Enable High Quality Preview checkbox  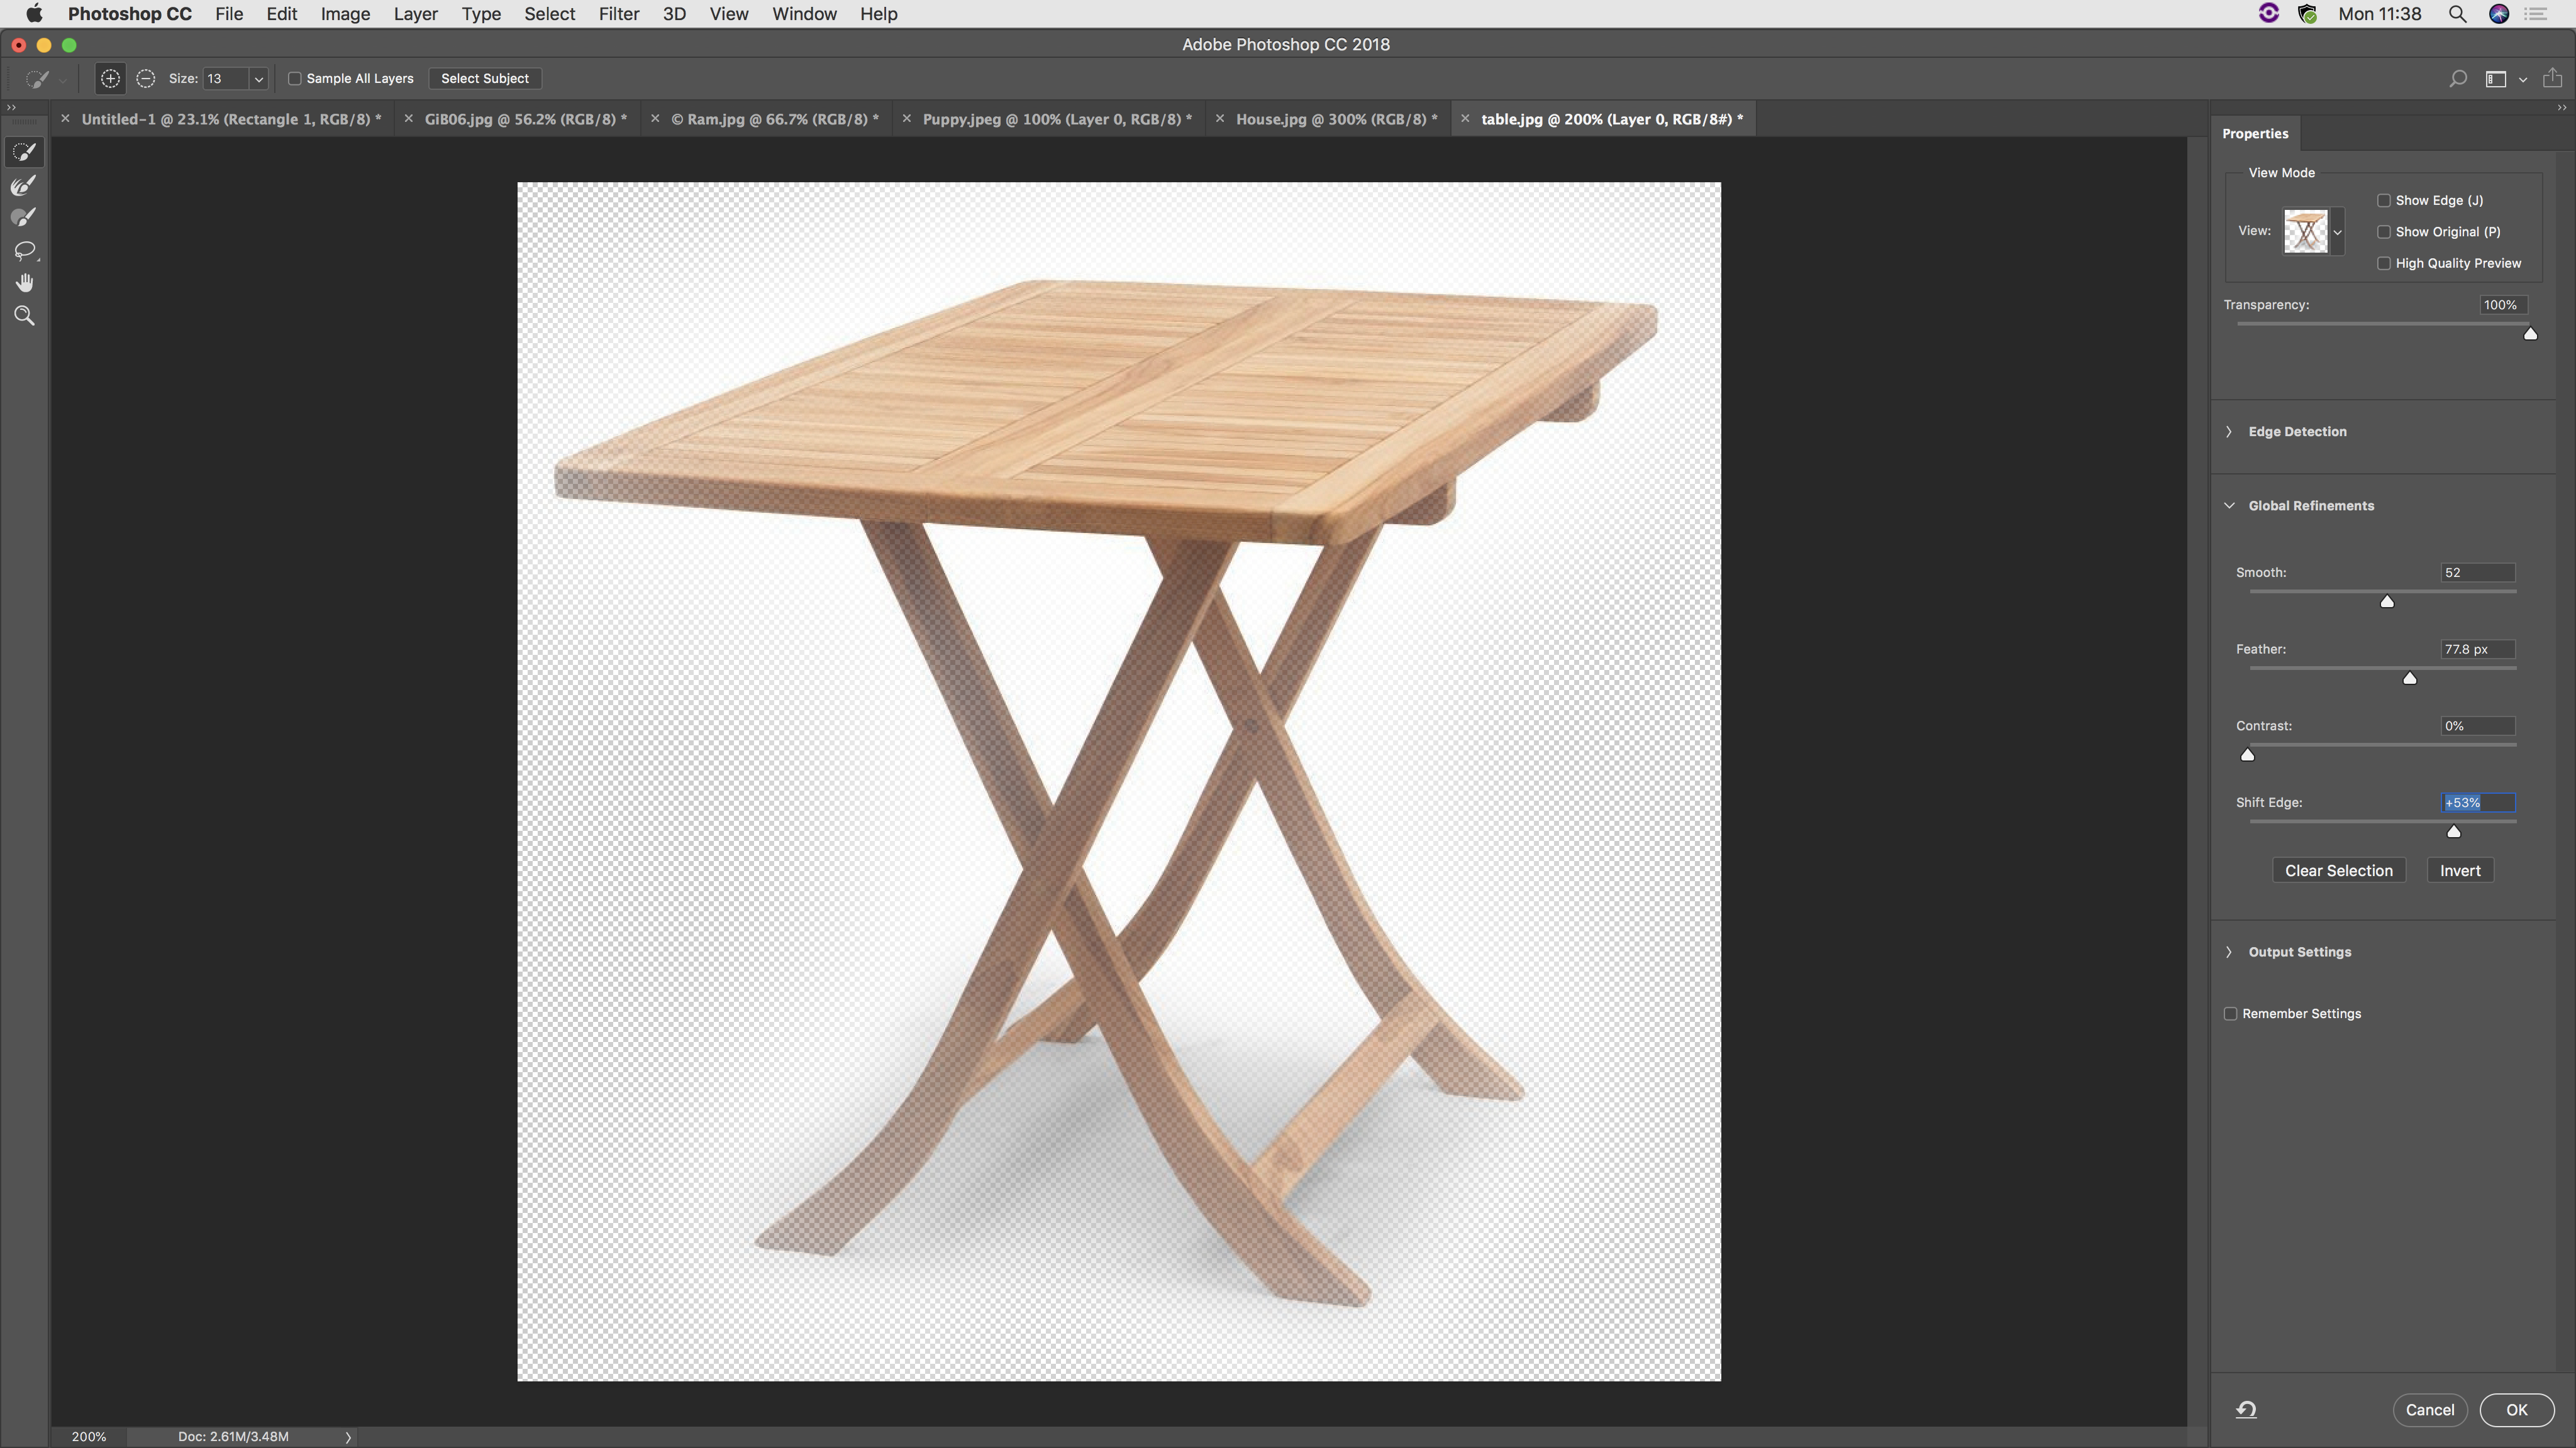pyautogui.click(x=2384, y=264)
